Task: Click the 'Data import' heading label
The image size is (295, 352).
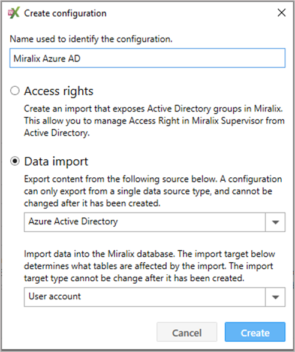Action: 56,162
